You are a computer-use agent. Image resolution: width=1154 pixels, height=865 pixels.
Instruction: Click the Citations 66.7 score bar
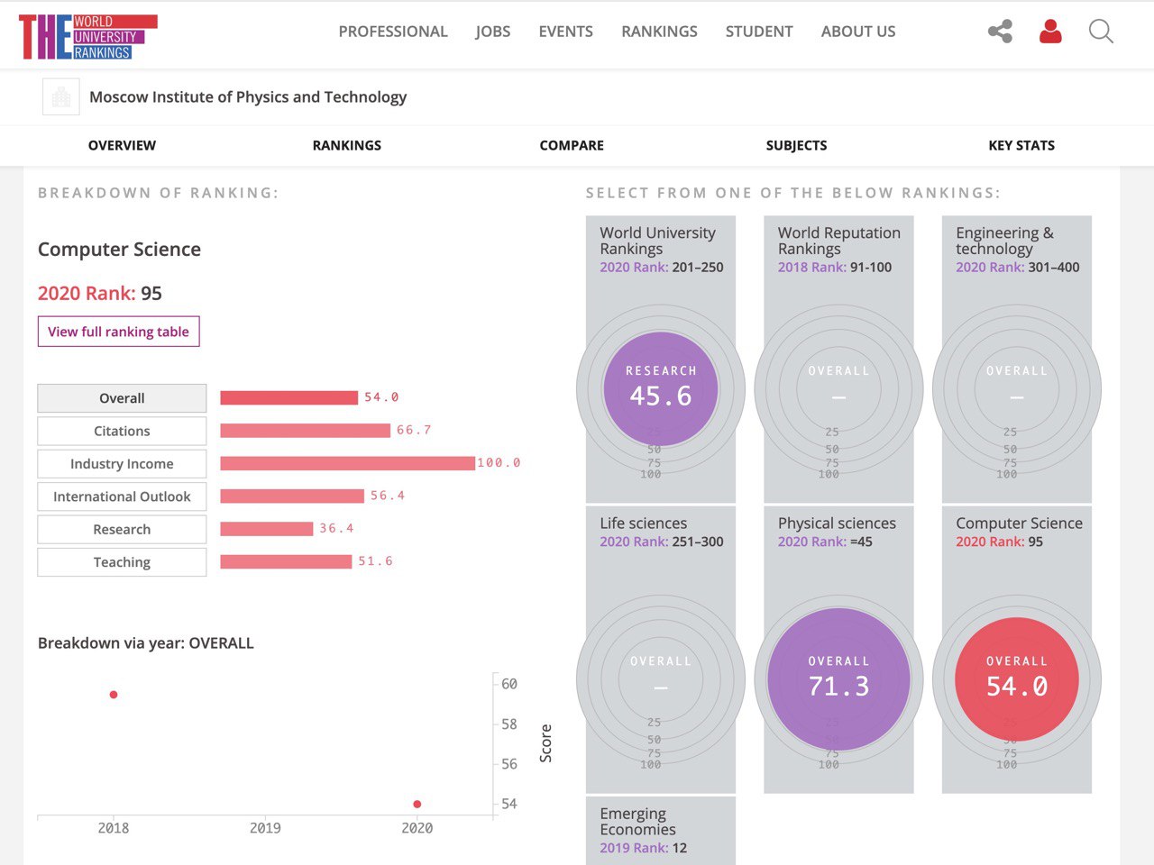click(x=305, y=431)
